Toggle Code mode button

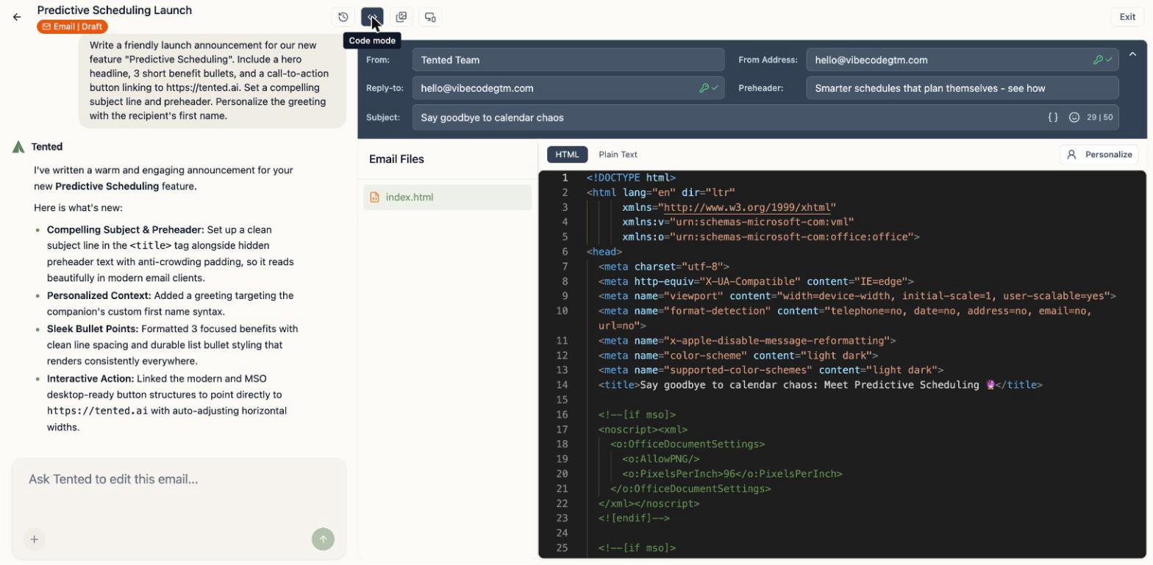pos(372,17)
